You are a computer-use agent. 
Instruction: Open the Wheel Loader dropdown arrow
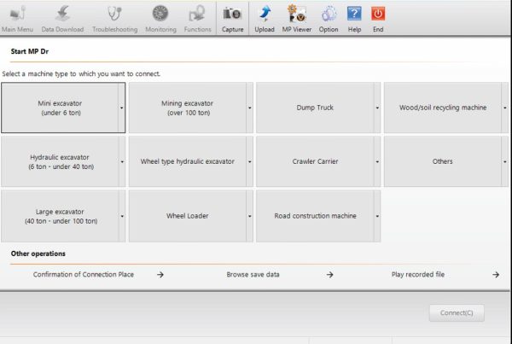249,216
